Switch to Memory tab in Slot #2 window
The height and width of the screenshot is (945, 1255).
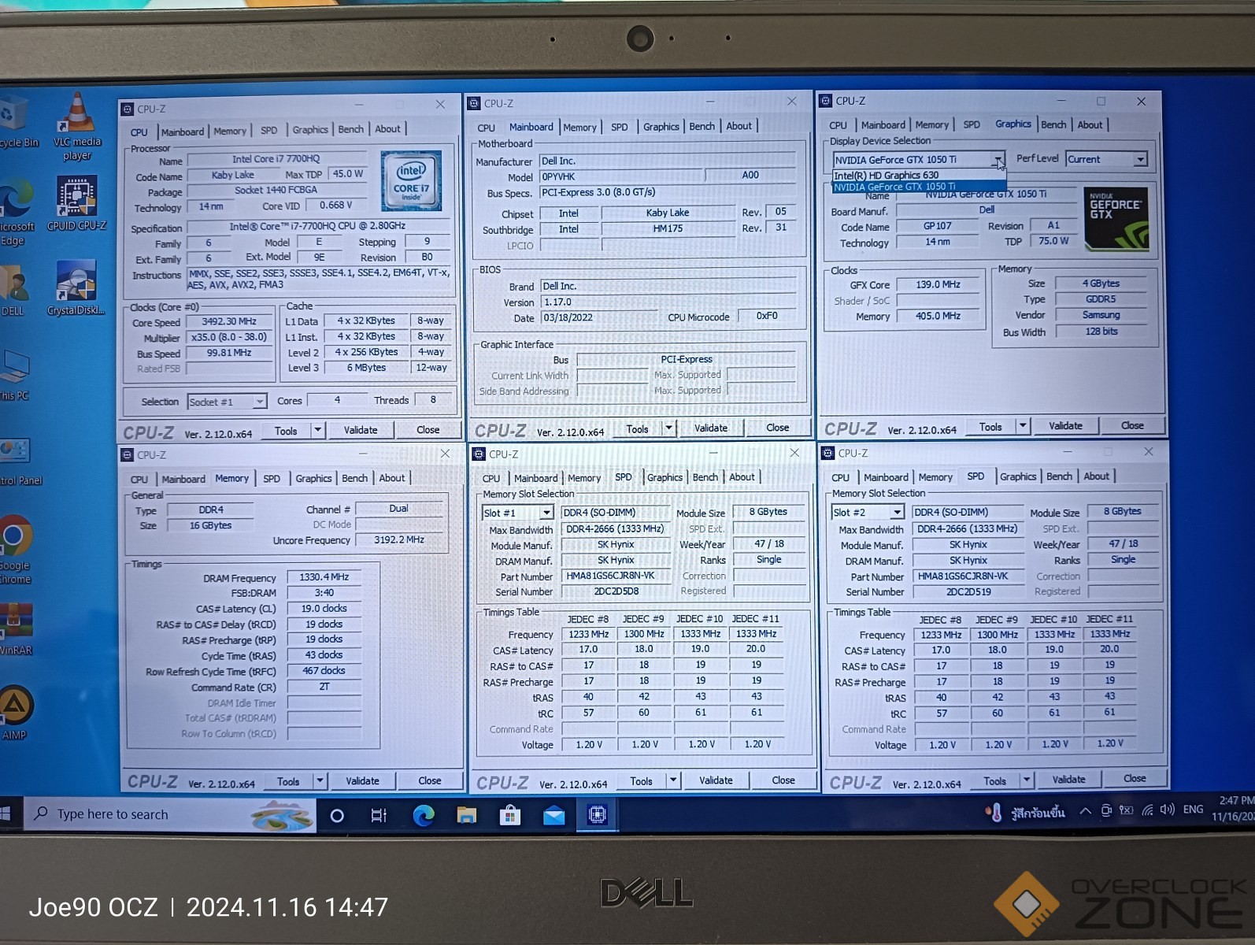[x=935, y=477]
